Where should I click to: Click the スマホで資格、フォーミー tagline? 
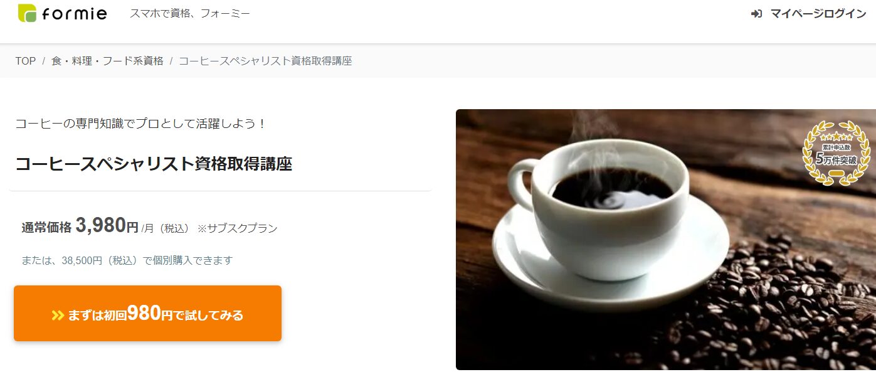[x=190, y=13]
